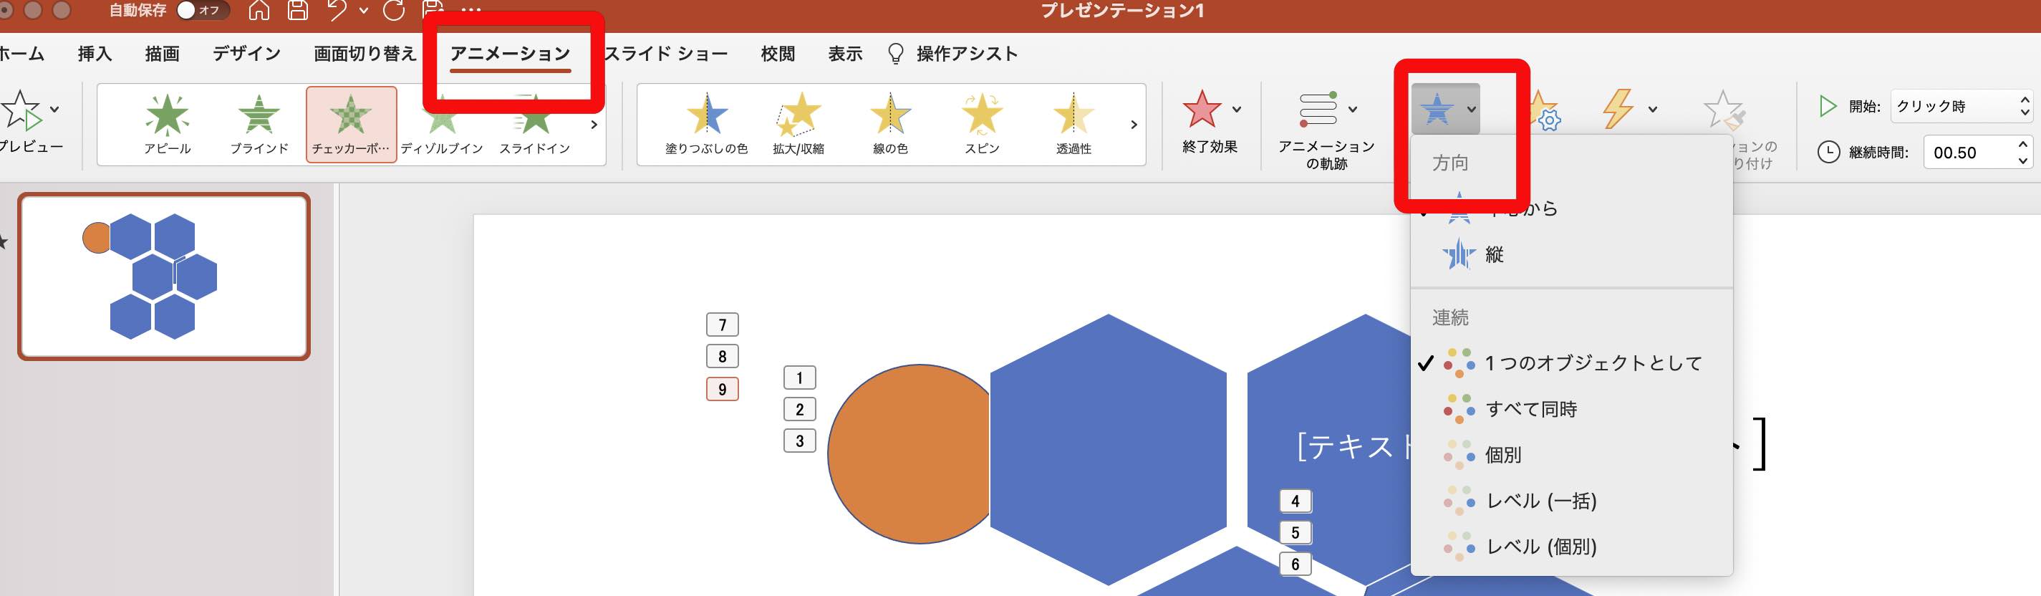
Task: Open the effect options dropdown arrow
Action: 1472,110
